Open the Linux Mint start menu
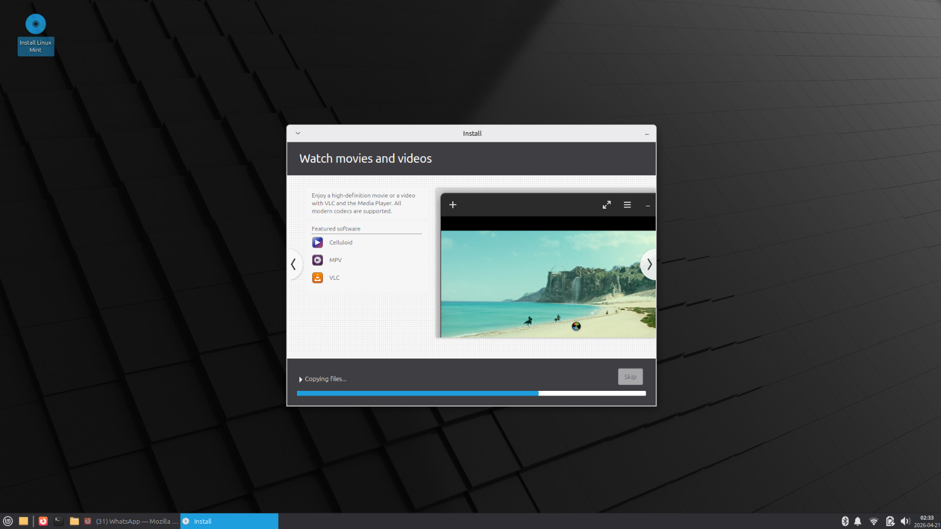 (8, 521)
